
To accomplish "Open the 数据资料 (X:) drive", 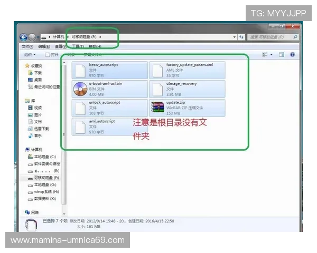I will (45, 199).
